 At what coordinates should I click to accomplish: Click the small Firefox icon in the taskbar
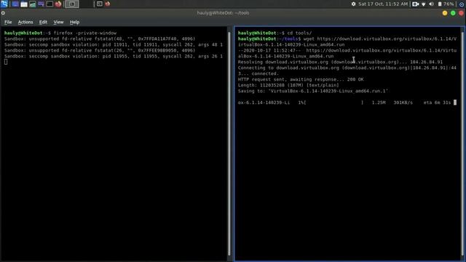point(108,4)
